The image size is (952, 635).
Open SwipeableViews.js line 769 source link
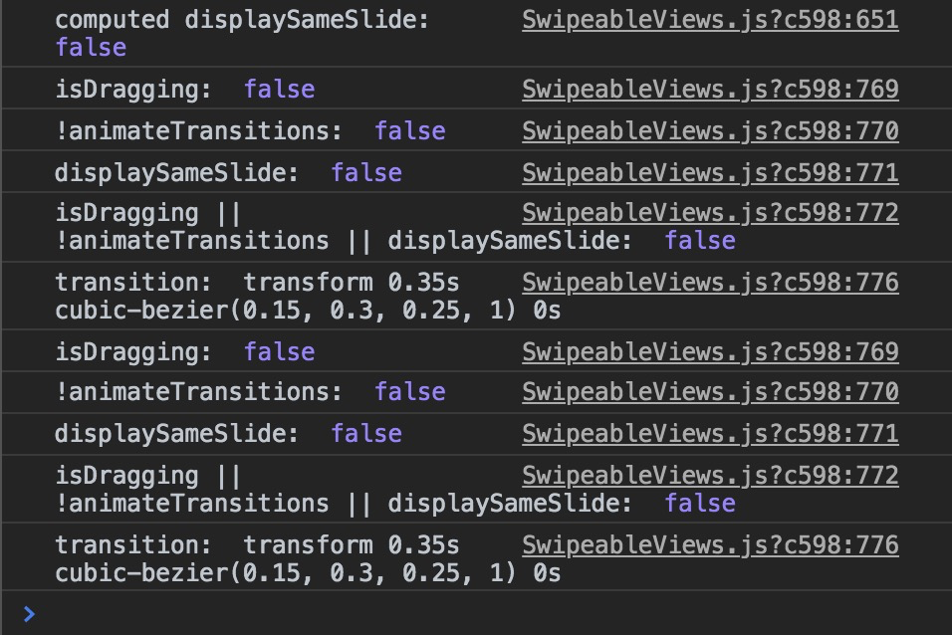point(709,89)
